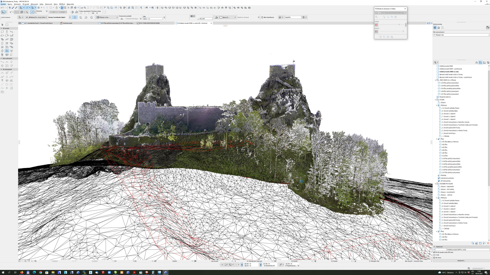Collapse the STUDIE folder in the Navigator
Viewport: 490px width, 275px height.
coord(435,100)
